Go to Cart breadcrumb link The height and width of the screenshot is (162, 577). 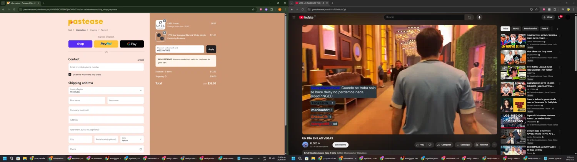pos(70,30)
